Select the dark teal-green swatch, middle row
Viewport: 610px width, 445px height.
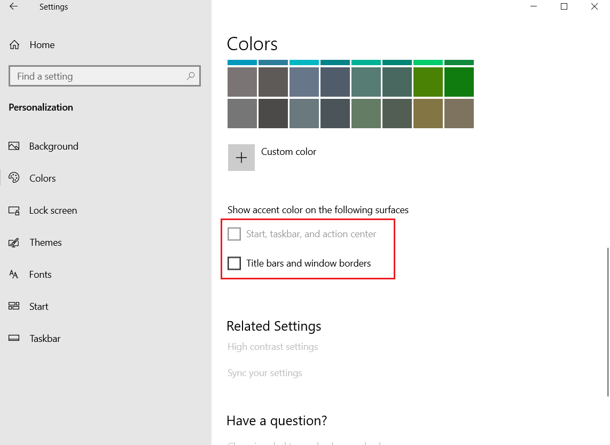click(x=397, y=82)
